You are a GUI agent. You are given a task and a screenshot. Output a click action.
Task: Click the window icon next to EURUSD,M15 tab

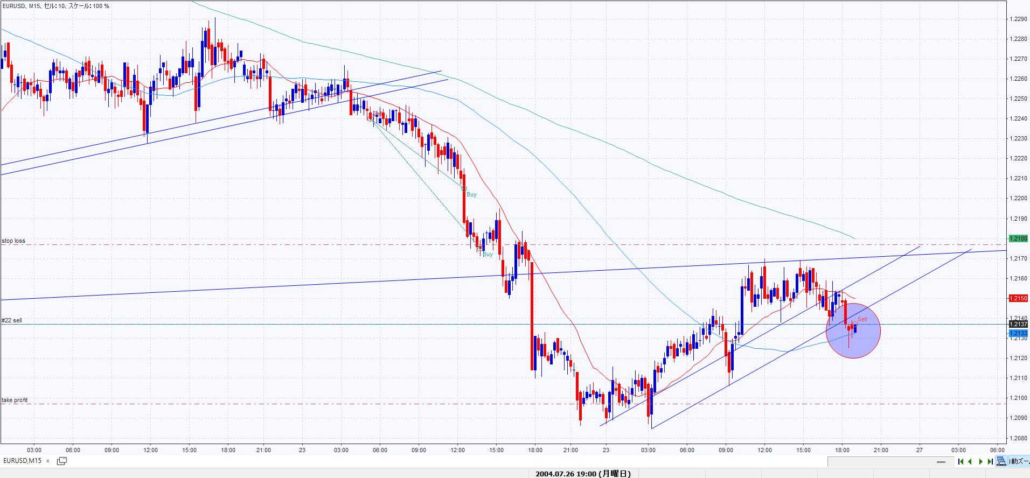[62, 461]
